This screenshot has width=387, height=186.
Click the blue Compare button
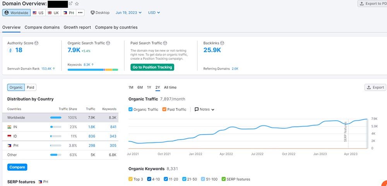pyautogui.click(x=17, y=167)
